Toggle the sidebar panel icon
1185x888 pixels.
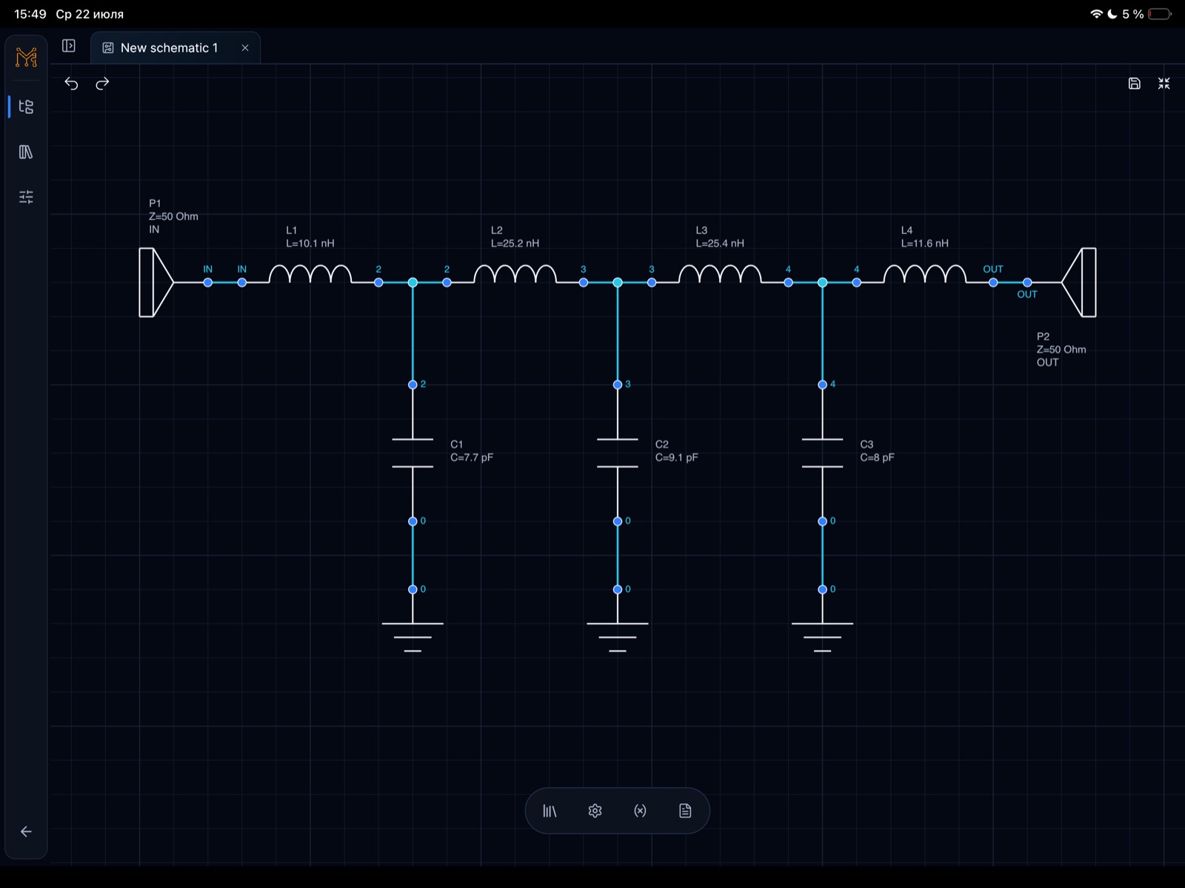(x=69, y=46)
